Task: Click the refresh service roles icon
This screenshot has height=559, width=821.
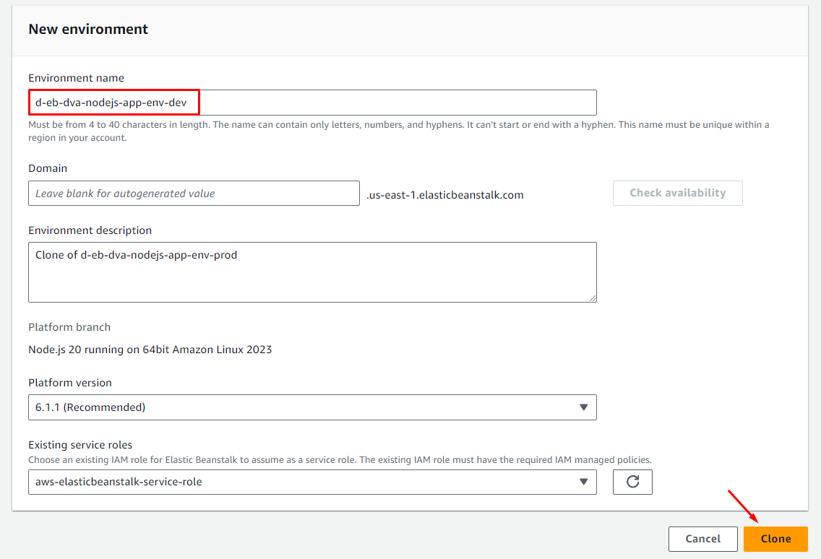Action: coord(632,482)
